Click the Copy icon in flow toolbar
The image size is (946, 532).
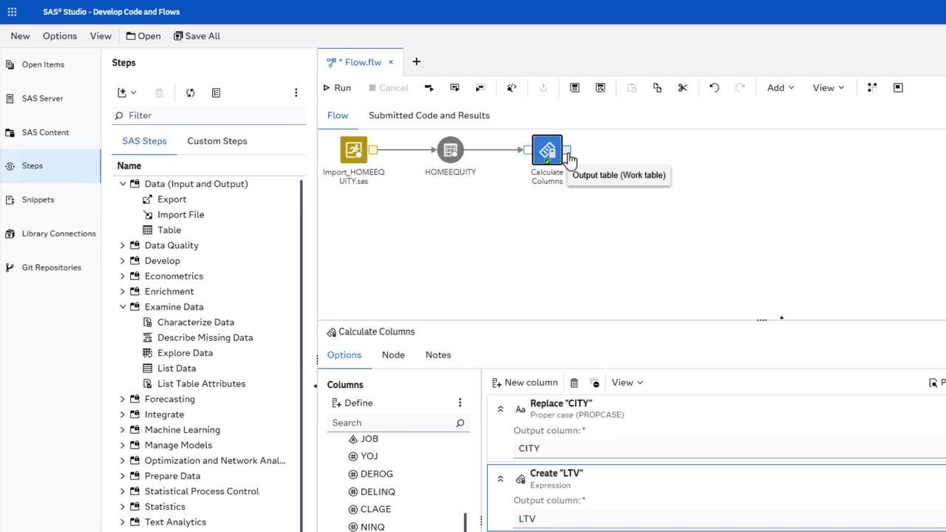tap(657, 88)
